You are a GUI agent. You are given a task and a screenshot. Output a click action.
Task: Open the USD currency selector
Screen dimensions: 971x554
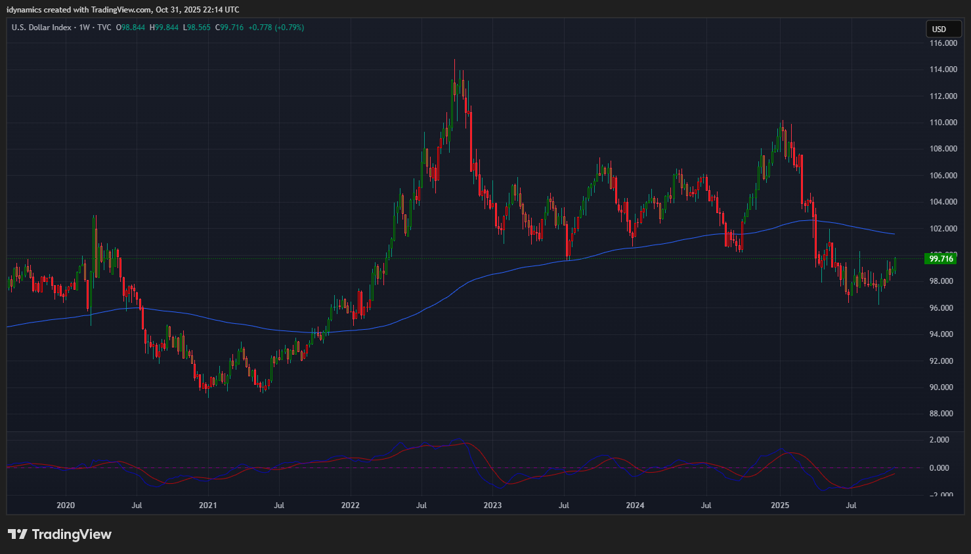(943, 29)
